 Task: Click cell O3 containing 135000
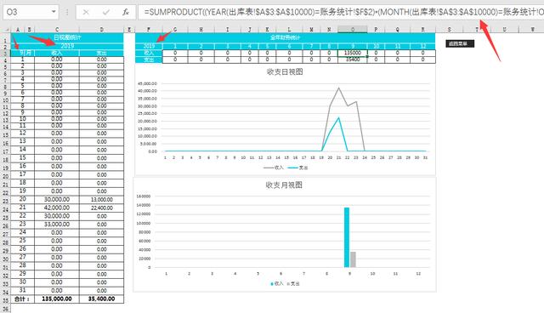(x=353, y=53)
